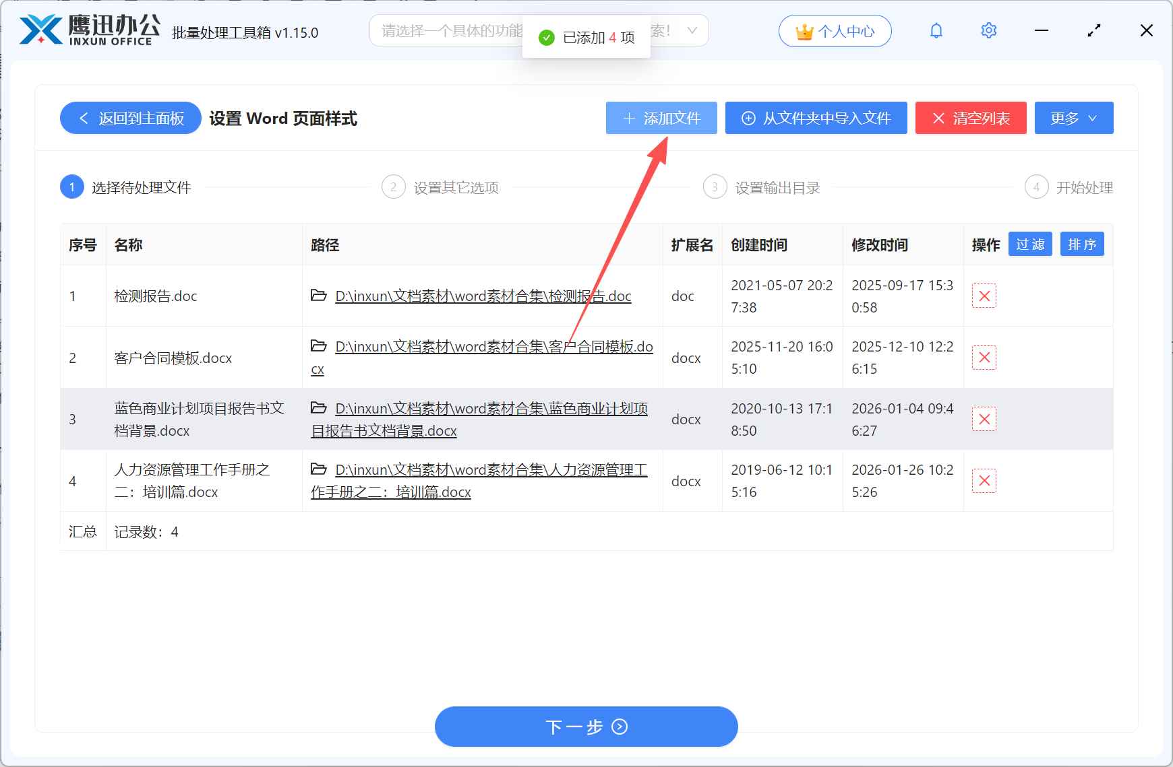Open the 过滤 filter control

coord(1030,244)
